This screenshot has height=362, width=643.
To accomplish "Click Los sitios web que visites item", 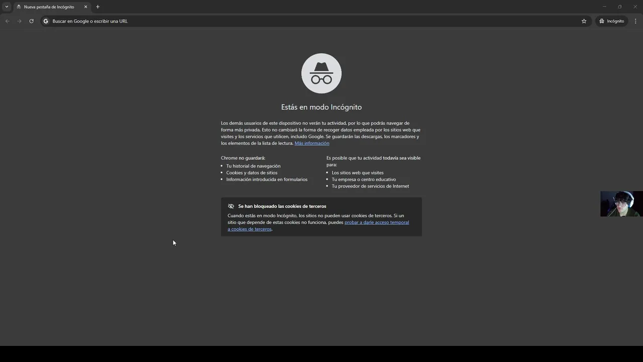I will [358, 172].
